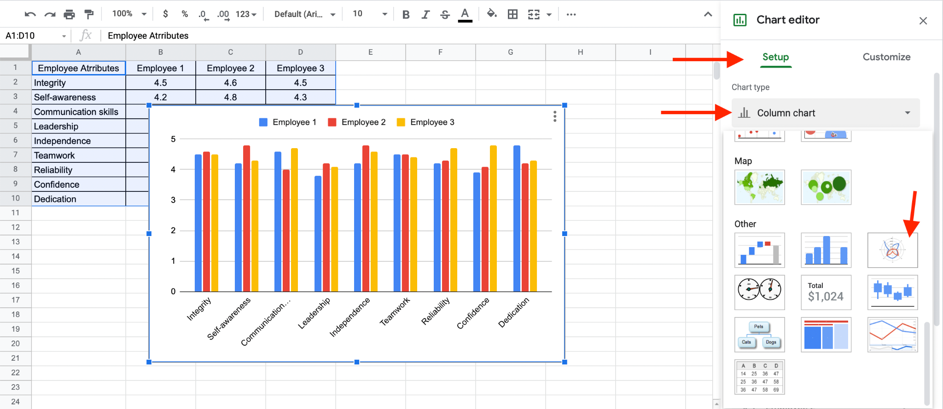Open the font size 10 dropdown
The width and height of the screenshot is (943, 409).
370,14
